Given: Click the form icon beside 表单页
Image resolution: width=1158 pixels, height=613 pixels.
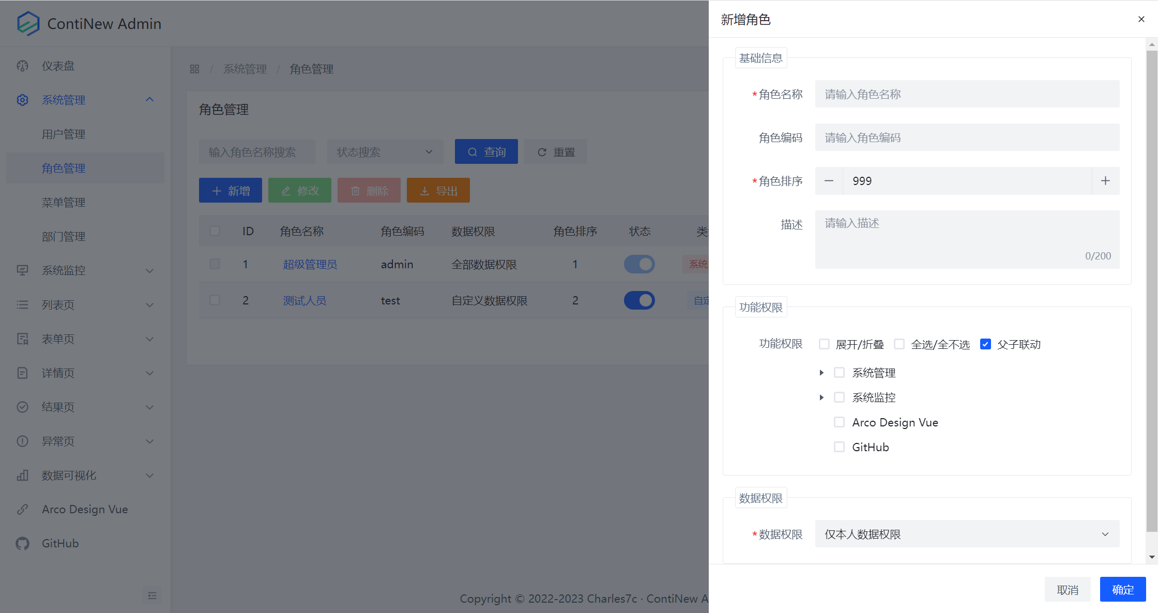Looking at the screenshot, I should pyautogui.click(x=22, y=339).
